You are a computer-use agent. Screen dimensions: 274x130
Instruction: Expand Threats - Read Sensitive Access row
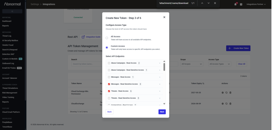(x=160, y=98)
